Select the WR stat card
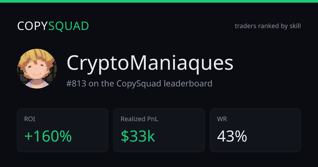The image size is (318, 167). tap(255, 130)
